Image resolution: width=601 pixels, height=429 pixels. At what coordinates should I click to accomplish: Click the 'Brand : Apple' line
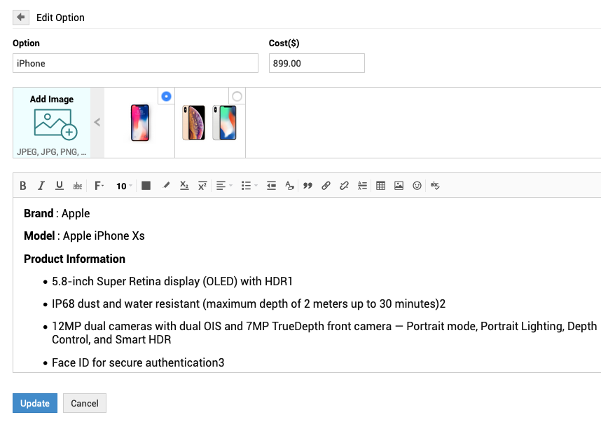(57, 213)
